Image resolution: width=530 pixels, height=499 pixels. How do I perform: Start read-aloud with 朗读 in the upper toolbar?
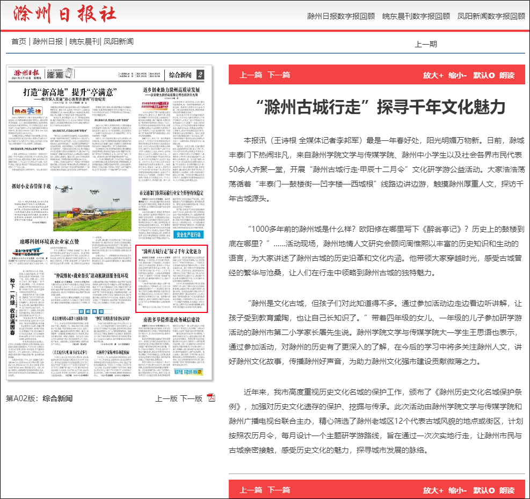[x=507, y=75]
